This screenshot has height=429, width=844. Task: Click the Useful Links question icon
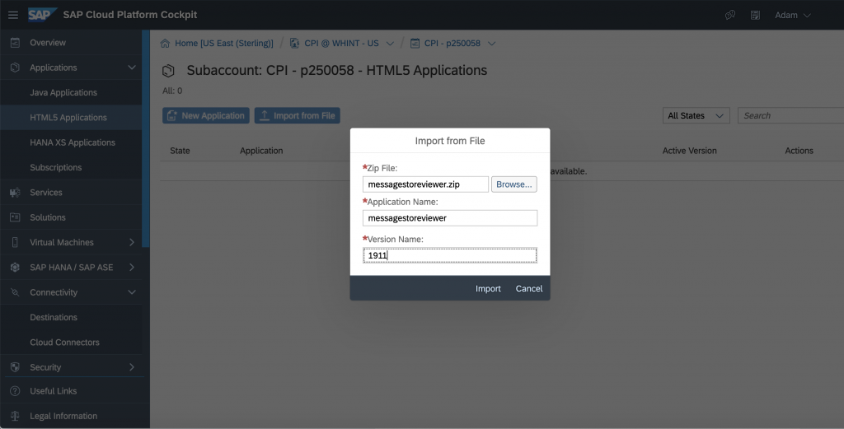point(15,391)
